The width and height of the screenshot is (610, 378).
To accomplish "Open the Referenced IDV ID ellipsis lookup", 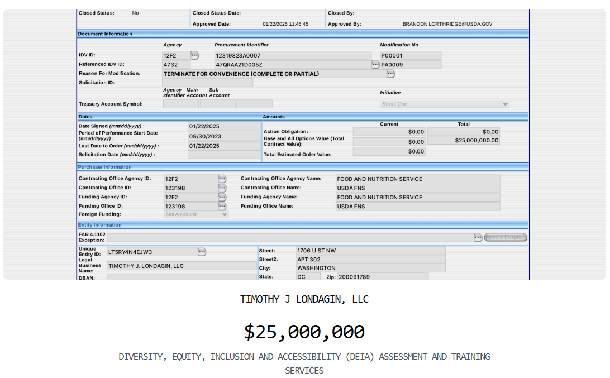I will point(375,64).
